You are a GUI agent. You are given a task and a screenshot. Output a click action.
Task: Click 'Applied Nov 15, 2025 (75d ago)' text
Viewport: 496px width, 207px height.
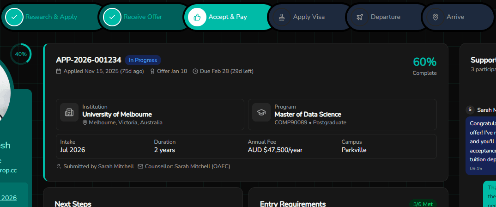tap(104, 71)
